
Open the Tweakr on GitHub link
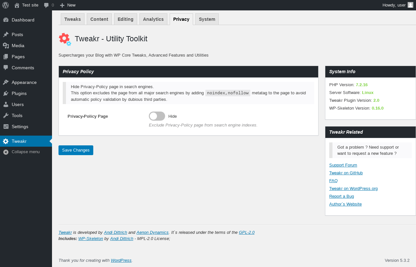point(346,173)
